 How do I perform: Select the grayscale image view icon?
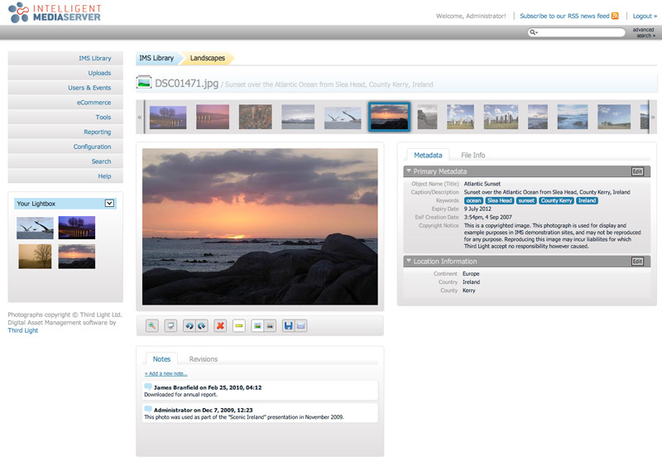[270, 325]
